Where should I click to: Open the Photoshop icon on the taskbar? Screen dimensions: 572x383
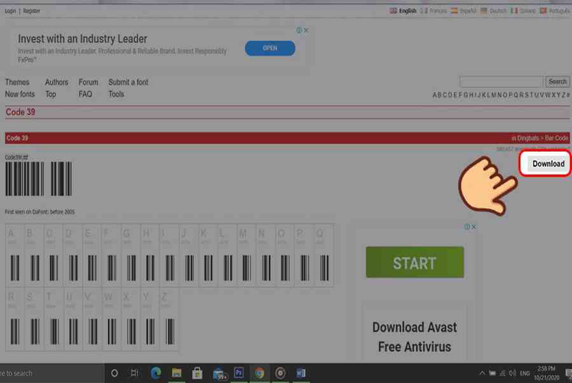pyautogui.click(x=239, y=373)
